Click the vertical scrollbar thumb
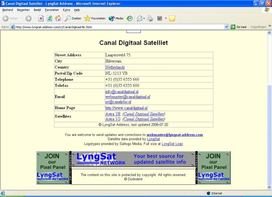 pyautogui.click(x=269, y=135)
